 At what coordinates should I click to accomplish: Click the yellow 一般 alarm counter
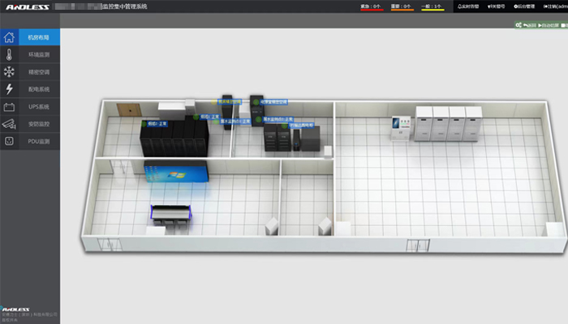[432, 6]
